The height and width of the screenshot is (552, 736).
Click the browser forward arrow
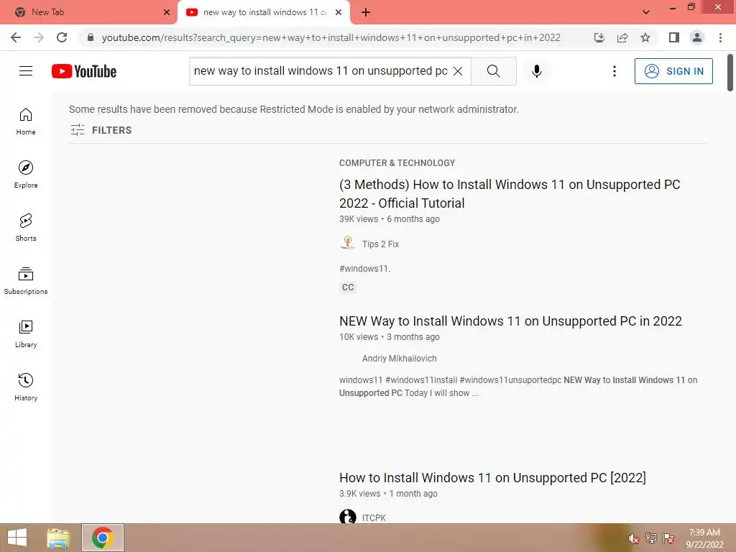(39, 37)
